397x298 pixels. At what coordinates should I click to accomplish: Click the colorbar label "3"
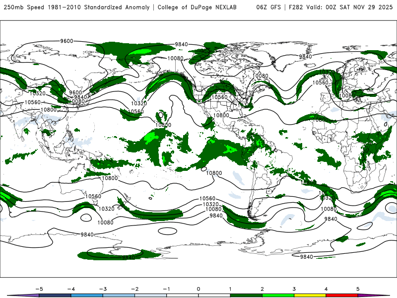[x=294, y=289]
